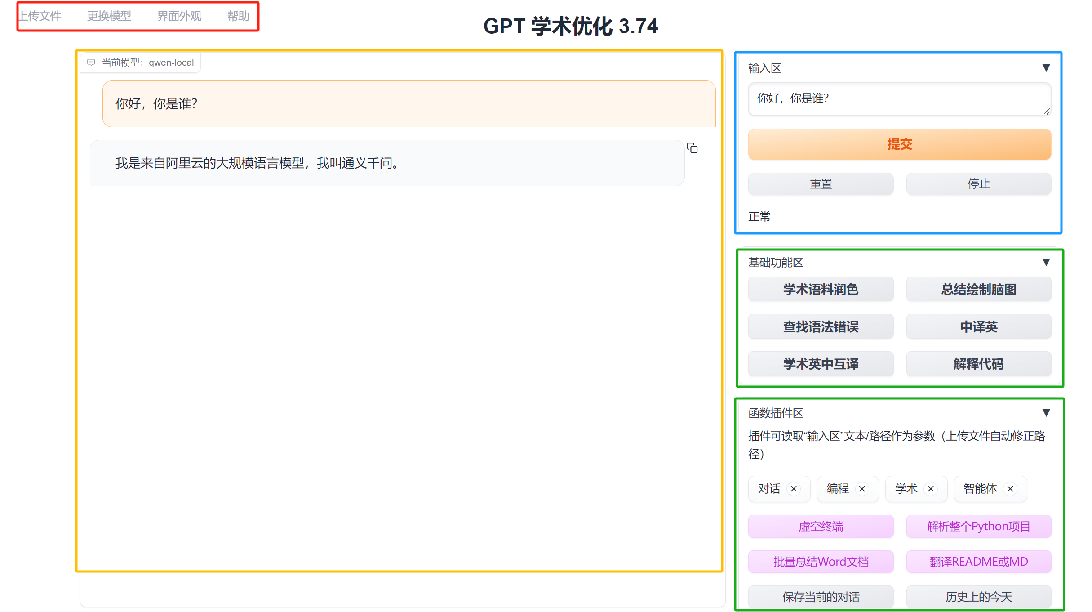Click the 对话 tag label
1092x612 pixels.
click(769, 489)
